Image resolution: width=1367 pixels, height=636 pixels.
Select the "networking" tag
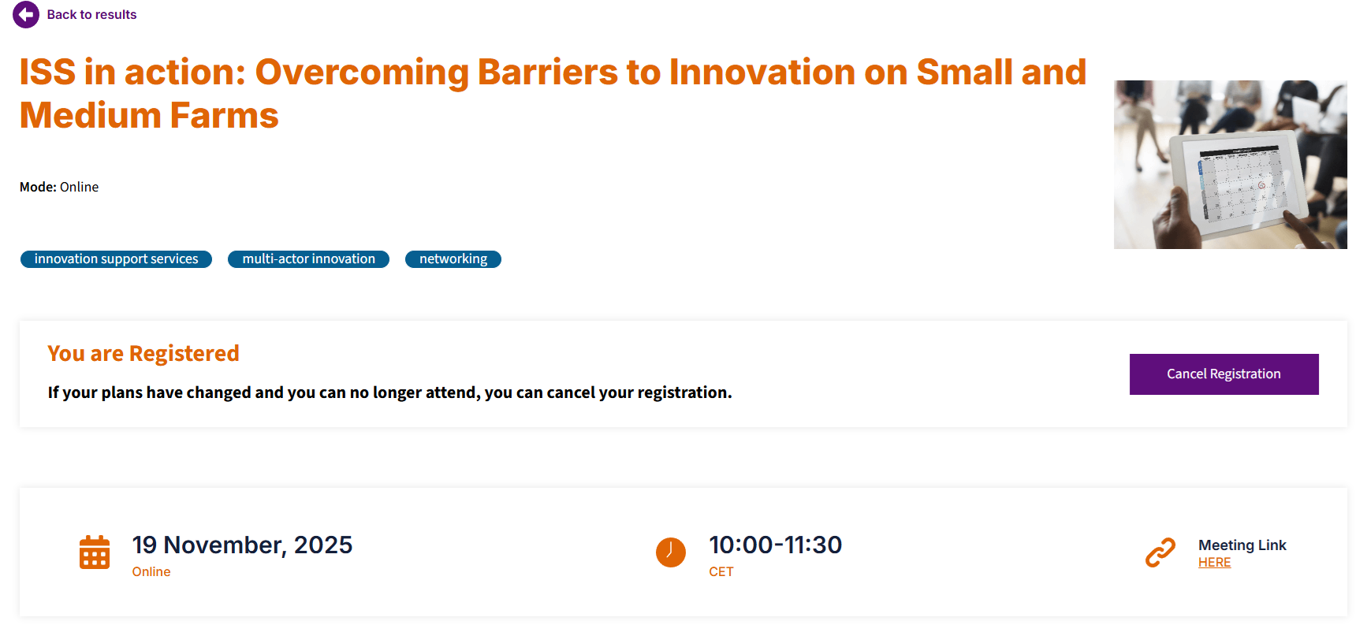(x=453, y=259)
